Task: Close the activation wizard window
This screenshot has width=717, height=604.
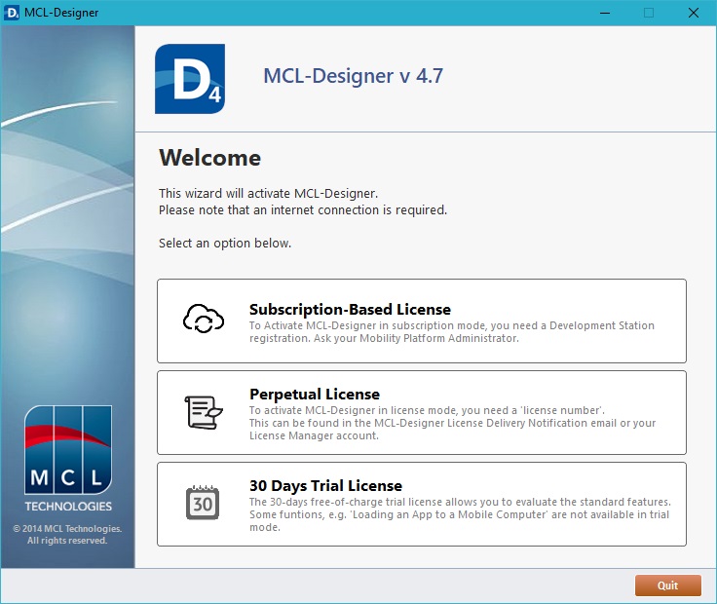Action: (x=694, y=13)
